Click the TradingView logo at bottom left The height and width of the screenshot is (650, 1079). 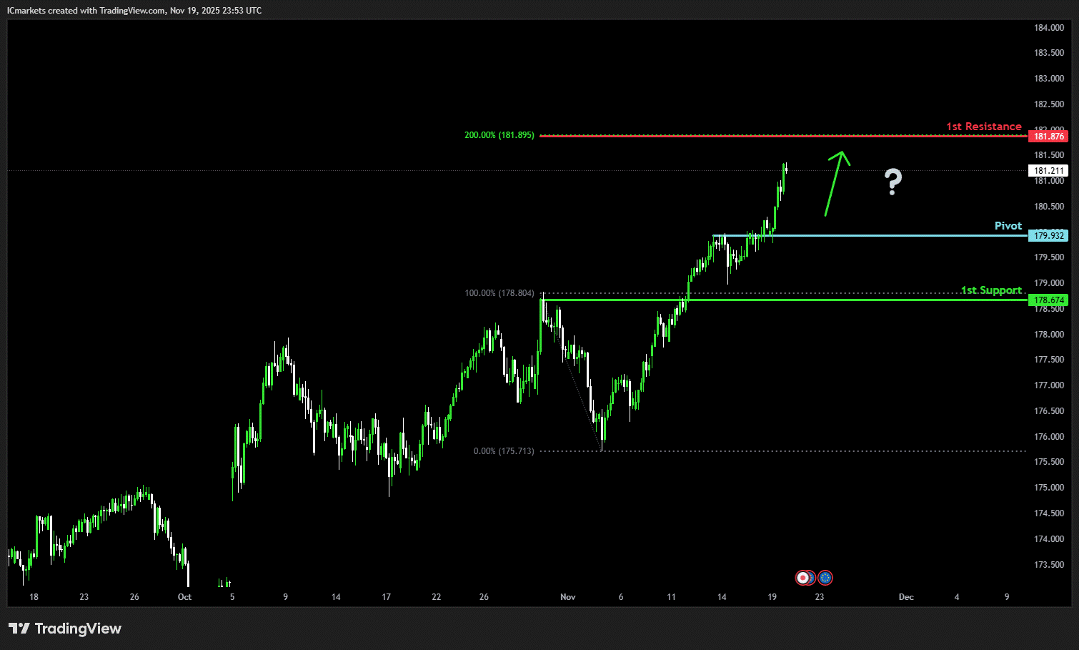coord(65,629)
